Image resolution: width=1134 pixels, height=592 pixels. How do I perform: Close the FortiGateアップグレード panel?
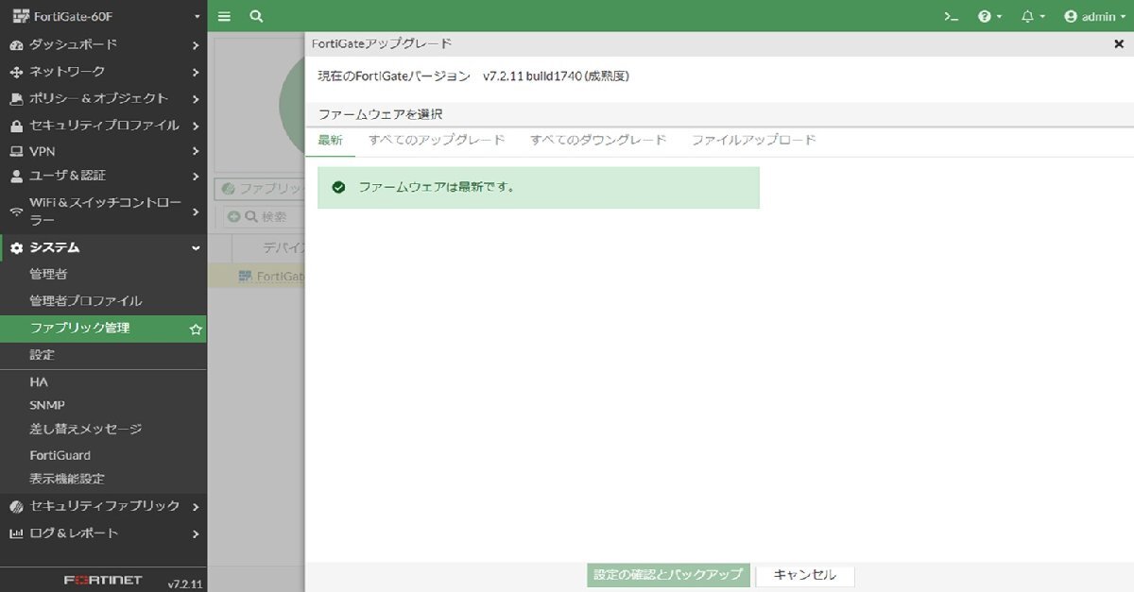[1119, 43]
